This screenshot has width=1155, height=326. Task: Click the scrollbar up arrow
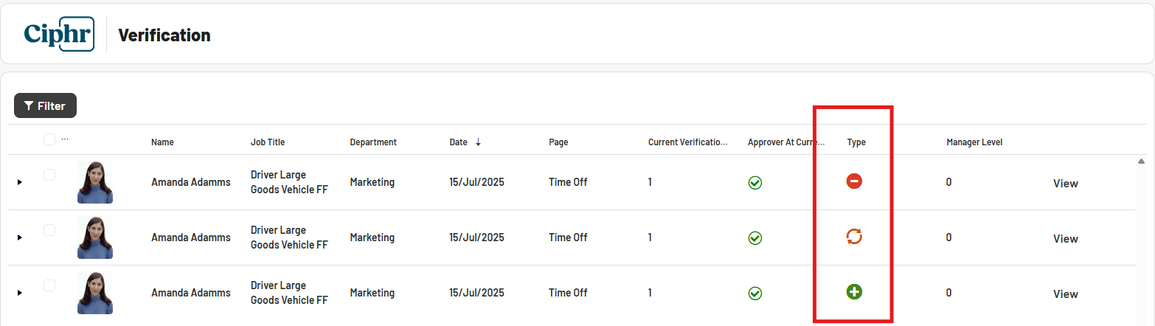[x=1141, y=161]
